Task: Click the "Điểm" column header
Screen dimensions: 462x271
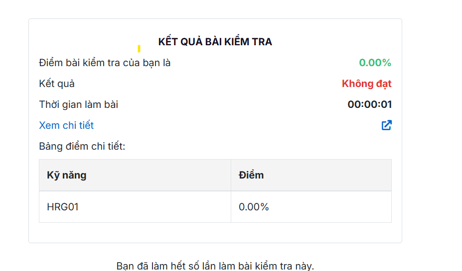Action: pyautogui.click(x=251, y=175)
